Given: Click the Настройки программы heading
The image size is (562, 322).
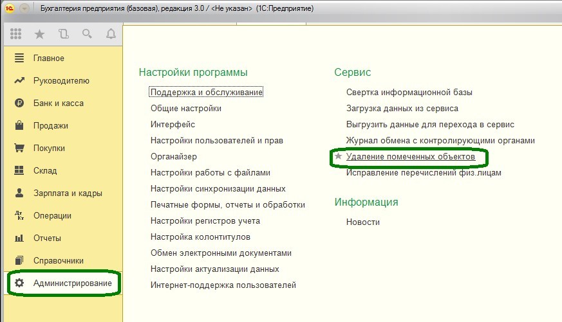Looking at the screenshot, I should coord(193,72).
